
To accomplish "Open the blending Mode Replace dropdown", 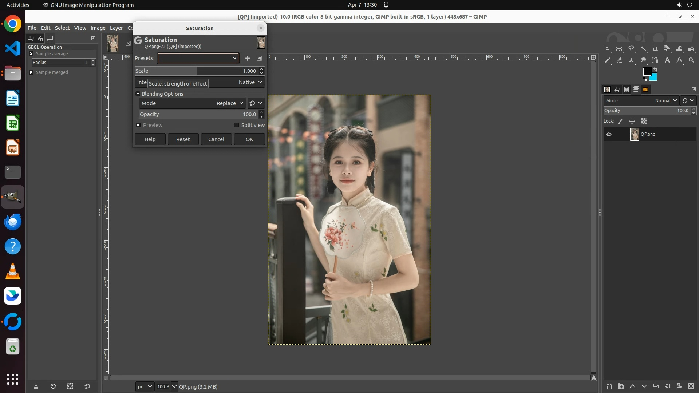I will coord(229,103).
